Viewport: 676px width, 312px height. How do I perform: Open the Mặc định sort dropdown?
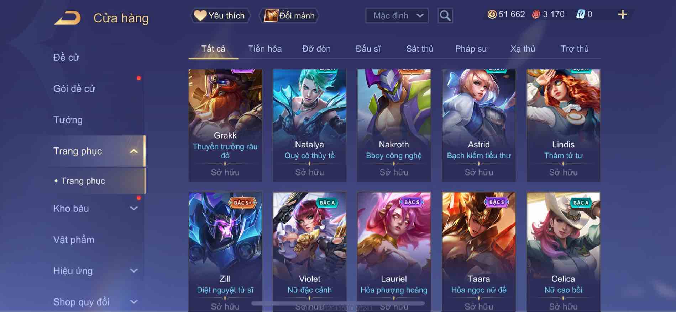pos(397,16)
